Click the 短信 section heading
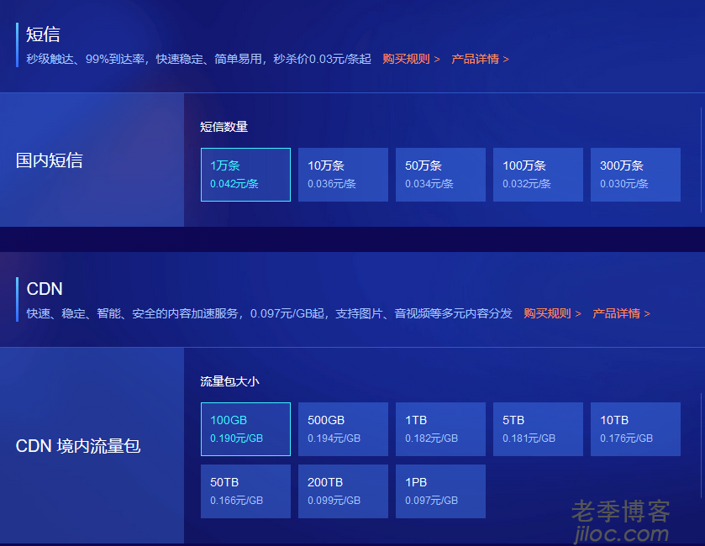 click(x=43, y=34)
